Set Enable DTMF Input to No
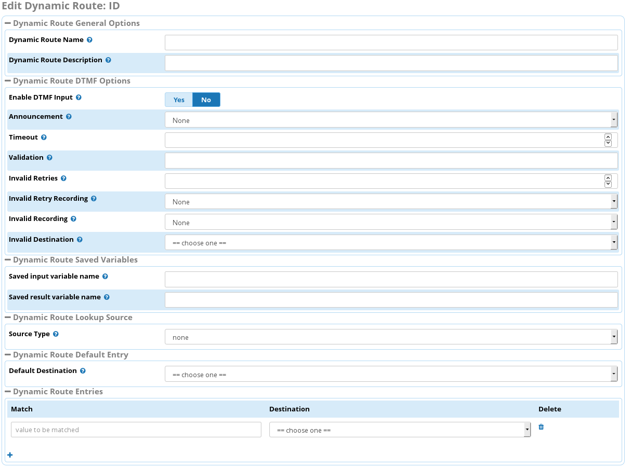Image resolution: width=631 pixels, height=469 pixels. point(206,100)
